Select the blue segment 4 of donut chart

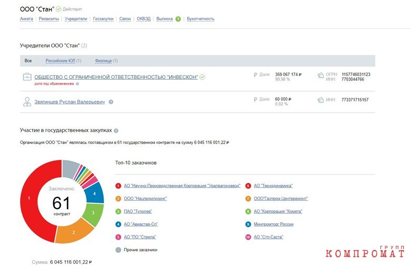click(94, 194)
